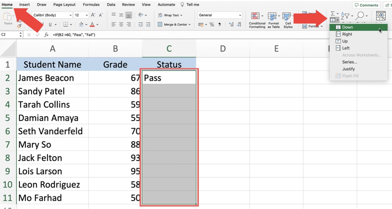Open Format as Table
Viewport: 392px width, 209px height.
[x=273, y=20]
